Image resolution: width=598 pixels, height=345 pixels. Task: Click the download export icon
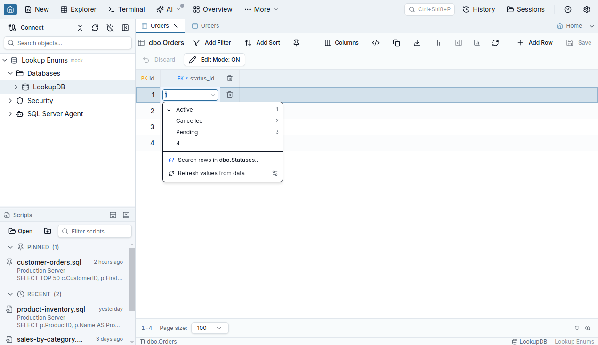[x=417, y=43]
